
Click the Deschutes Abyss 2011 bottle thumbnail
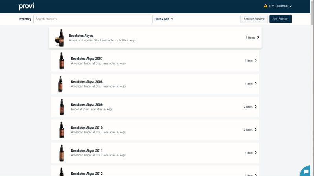pyautogui.click(x=62, y=153)
